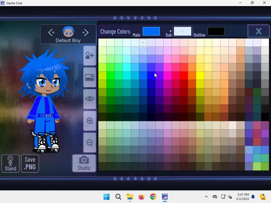
Task: Select the Main color swatch
Action: (151, 31)
